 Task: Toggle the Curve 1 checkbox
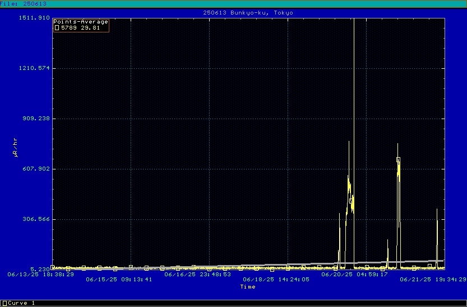4,303
